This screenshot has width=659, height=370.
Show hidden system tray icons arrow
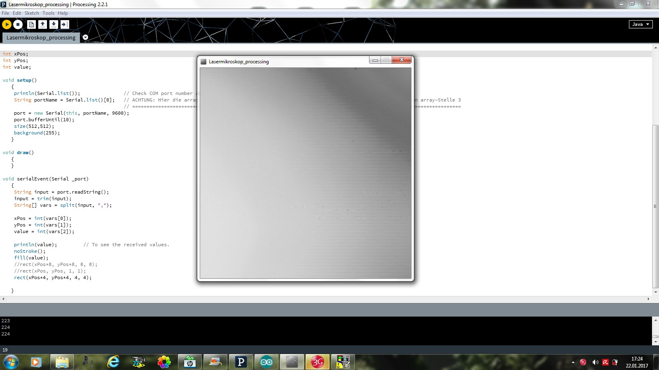click(x=573, y=362)
